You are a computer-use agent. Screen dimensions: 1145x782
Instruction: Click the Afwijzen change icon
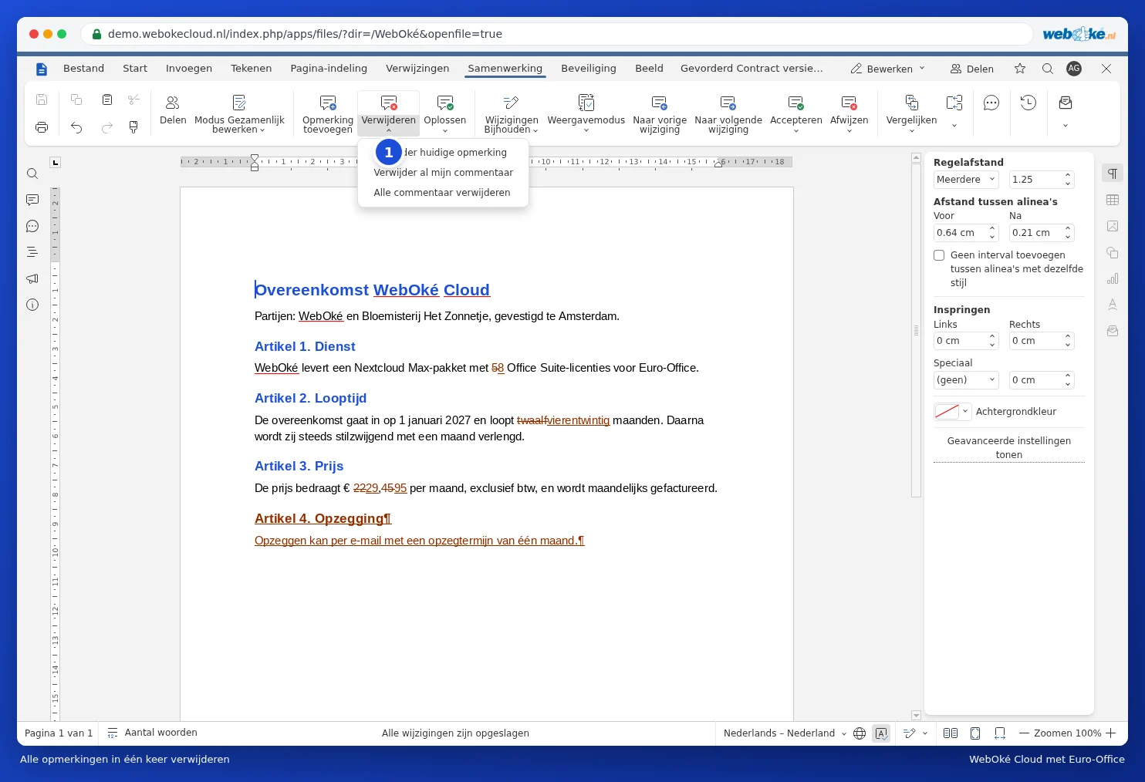(x=849, y=103)
